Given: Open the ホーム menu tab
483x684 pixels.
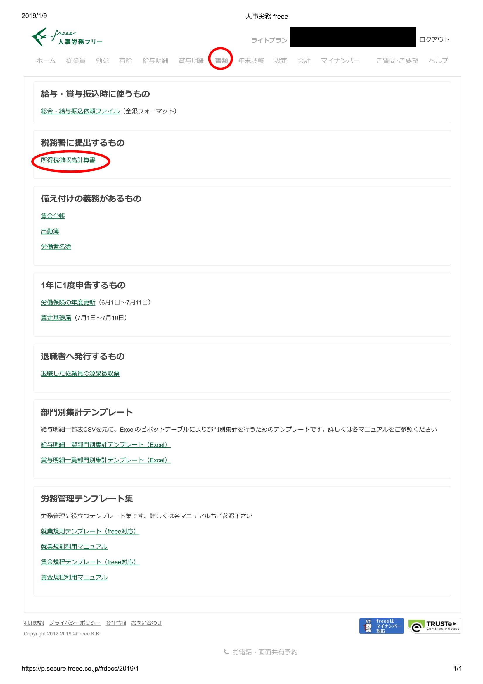Looking at the screenshot, I should tap(46, 61).
